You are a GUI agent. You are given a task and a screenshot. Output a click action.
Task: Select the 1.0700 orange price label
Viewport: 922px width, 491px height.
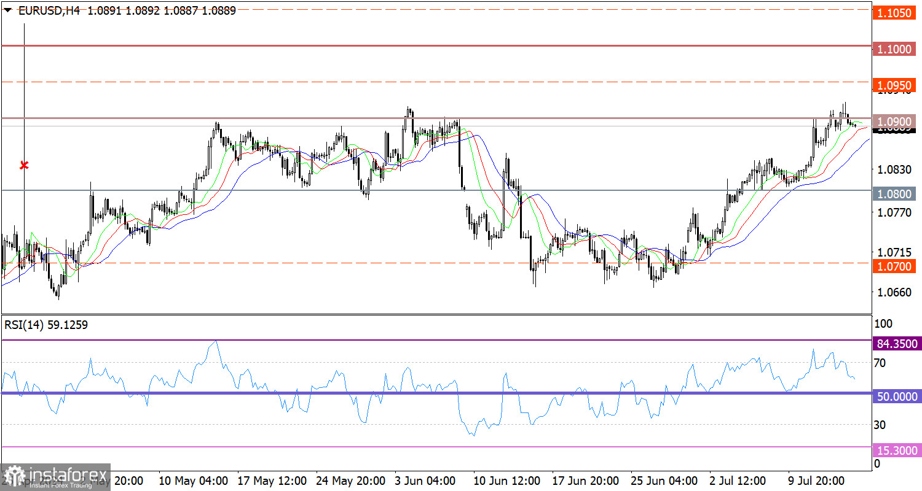[894, 266]
